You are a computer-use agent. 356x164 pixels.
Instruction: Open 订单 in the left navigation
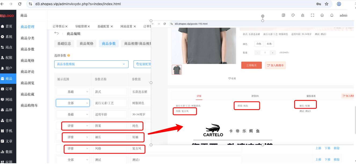click(x=8, y=89)
